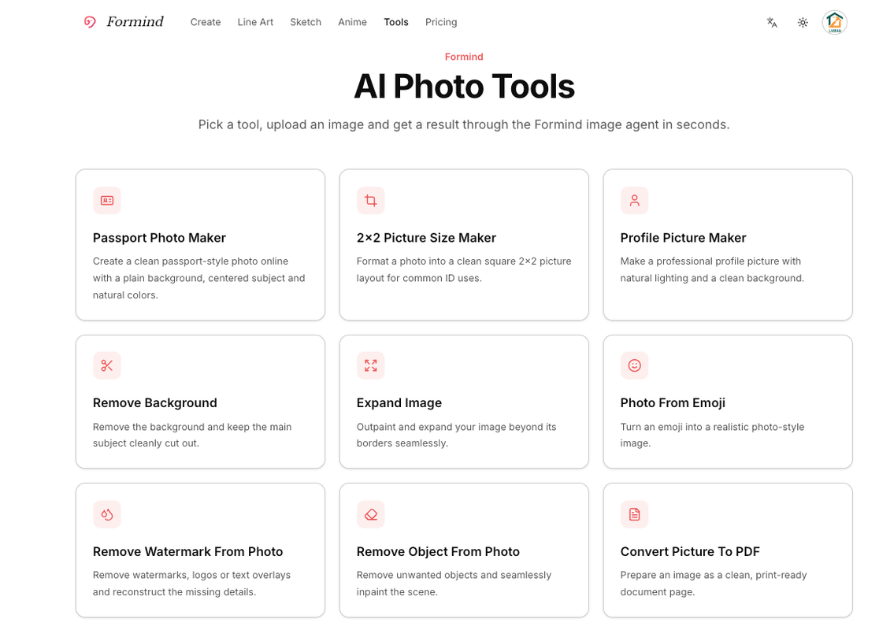Click 'Remove the background and keep the main' description
The height and width of the screenshot is (630, 879).
191,435
